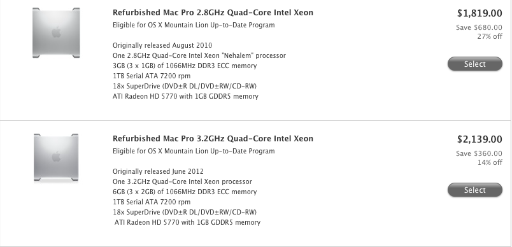Open Refurbished Mac Pro 2.8GHz Quad-Core title
The image size is (512, 247).
(213, 13)
